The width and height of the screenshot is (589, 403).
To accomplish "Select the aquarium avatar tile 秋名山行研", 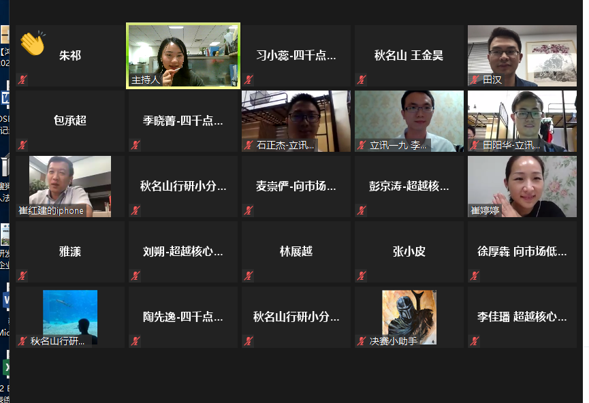I will 70,317.
